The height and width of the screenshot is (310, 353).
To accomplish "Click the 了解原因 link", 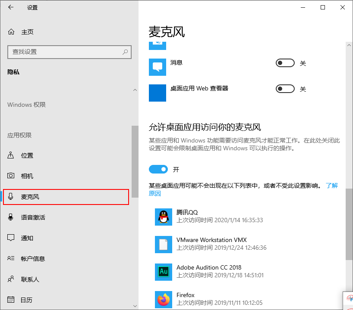I will coord(331,186).
